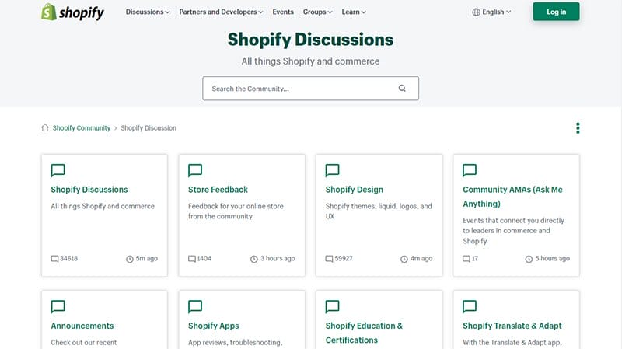Expand Partners and Developers dropdown
The image size is (622, 349).
coord(221,12)
